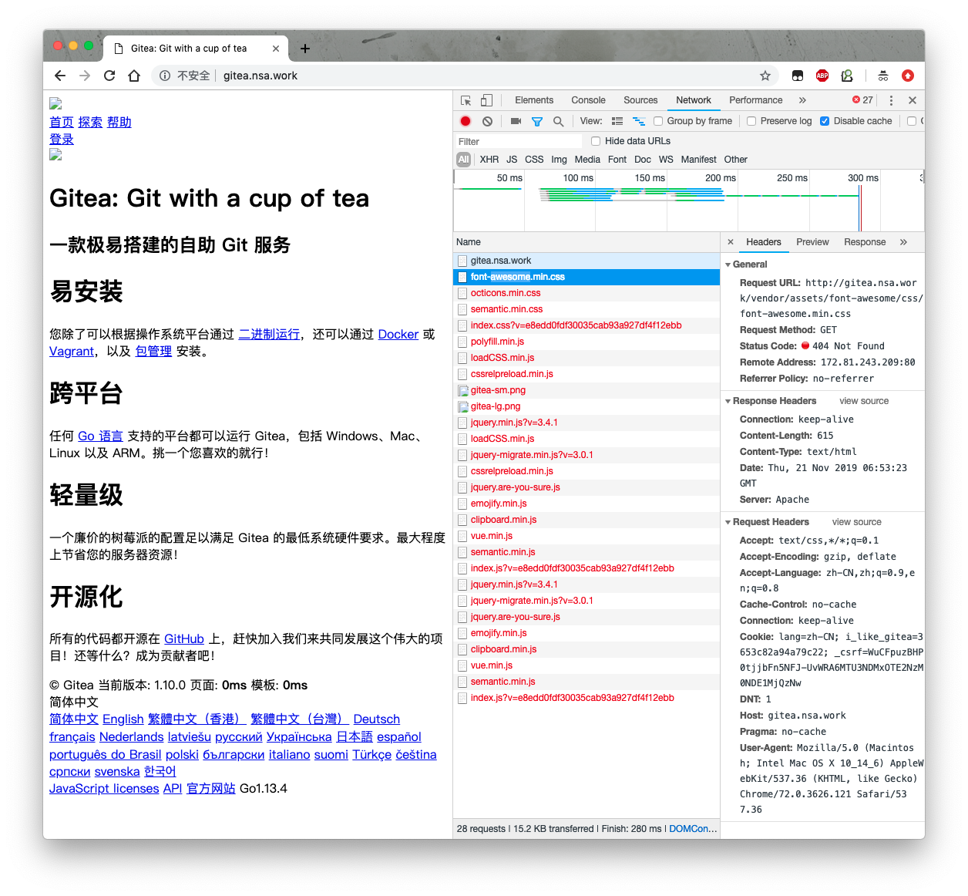
Task: Open DevTools three-dot customize menu
Action: [x=891, y=100]
